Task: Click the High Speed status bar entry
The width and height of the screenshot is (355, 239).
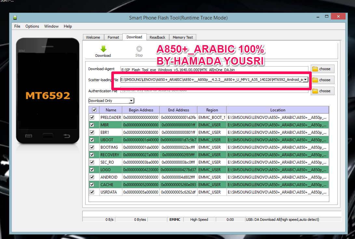Action: [x=199, y=219]
